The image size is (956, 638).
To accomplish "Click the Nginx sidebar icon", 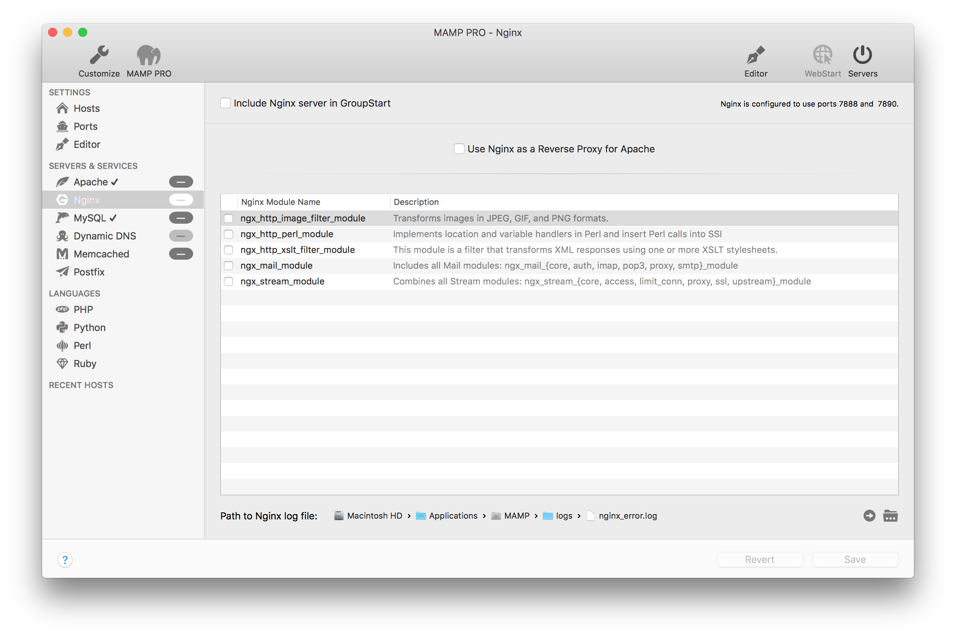I will [62, 200].
